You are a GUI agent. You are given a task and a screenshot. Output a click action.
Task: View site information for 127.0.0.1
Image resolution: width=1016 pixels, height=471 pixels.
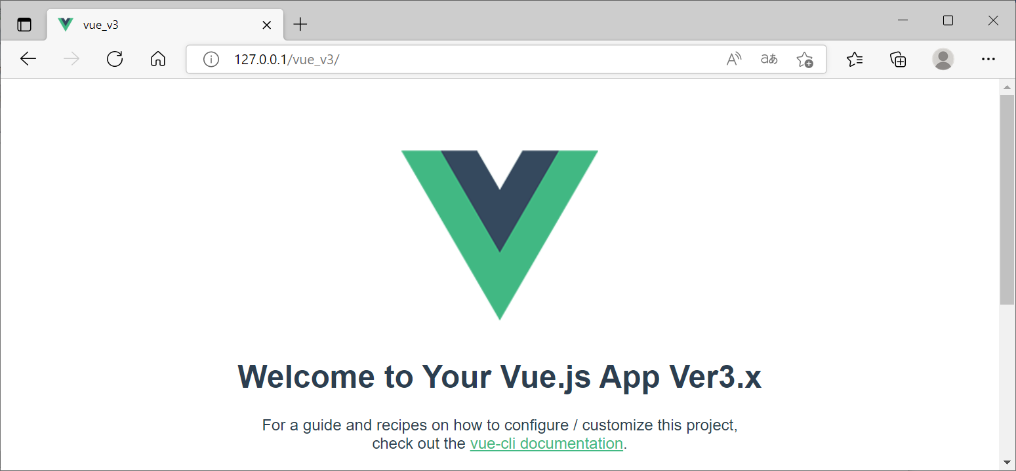[x=211, y=59]
